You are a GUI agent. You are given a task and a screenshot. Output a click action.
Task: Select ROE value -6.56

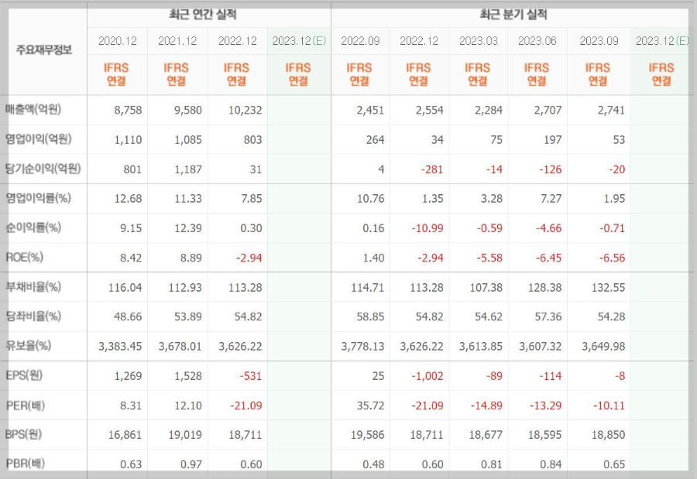(612, 258)
